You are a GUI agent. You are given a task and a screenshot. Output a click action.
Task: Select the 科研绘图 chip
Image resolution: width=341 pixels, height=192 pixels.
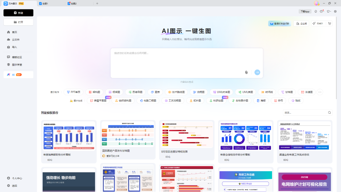[x=216, y=101]
